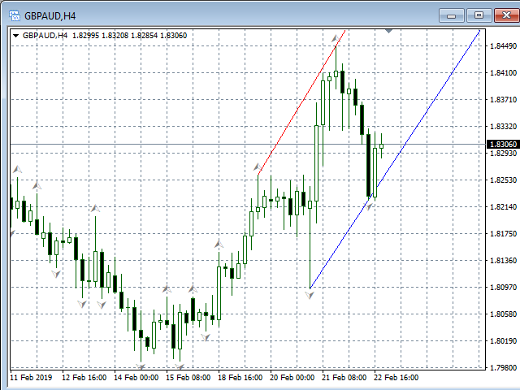Click the 22 Feb 16:00 time label

pos(396,377)
